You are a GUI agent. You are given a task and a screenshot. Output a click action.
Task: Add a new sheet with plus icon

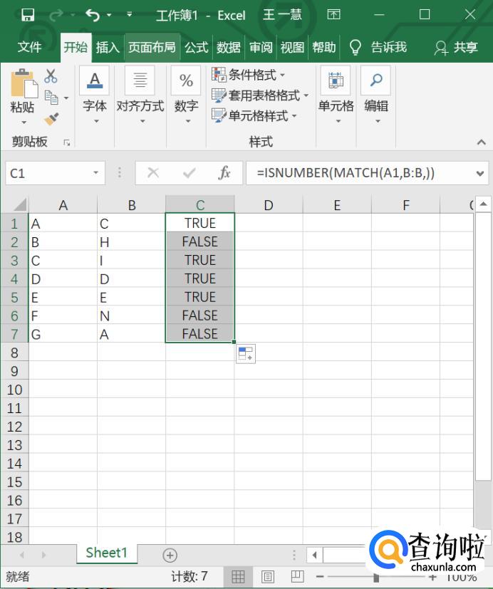(x=170, y=555)
